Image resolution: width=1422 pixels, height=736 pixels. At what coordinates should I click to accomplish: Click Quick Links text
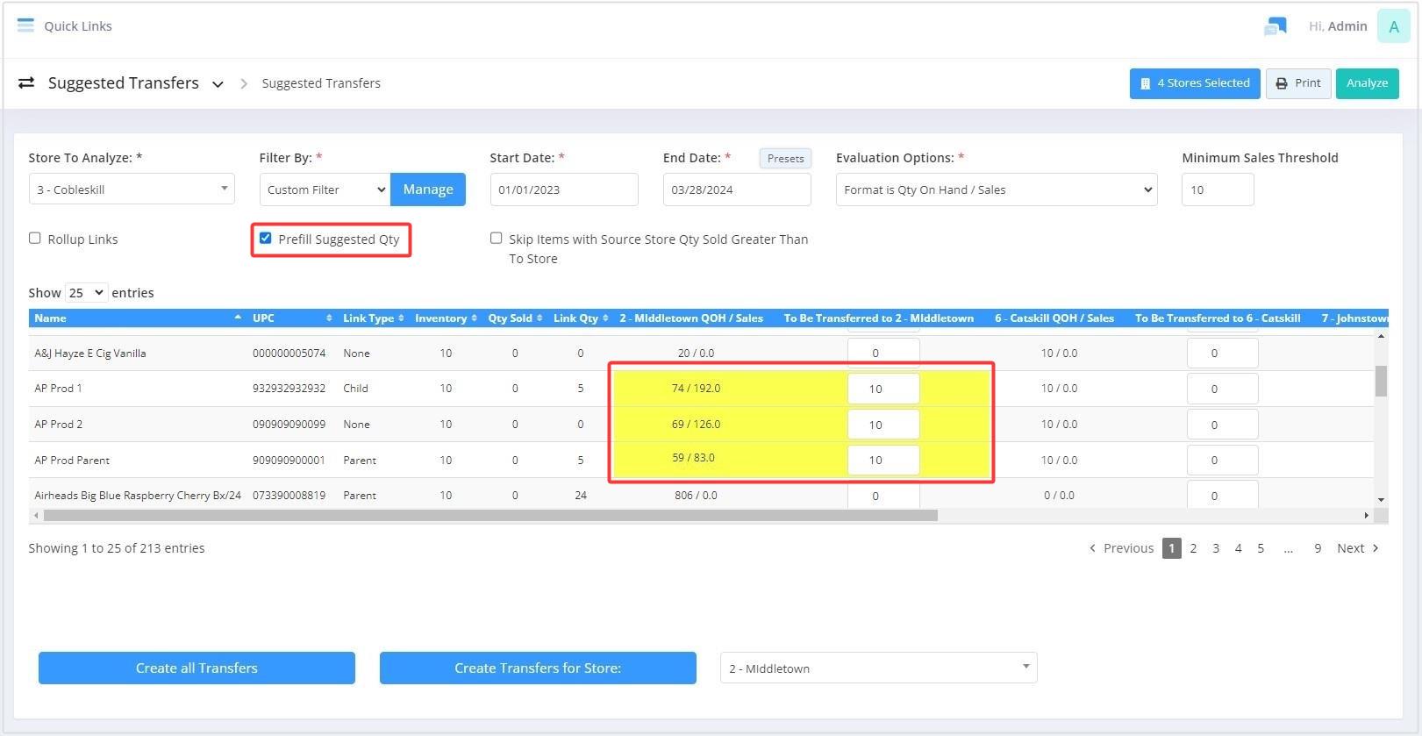(x=78, y=26)
